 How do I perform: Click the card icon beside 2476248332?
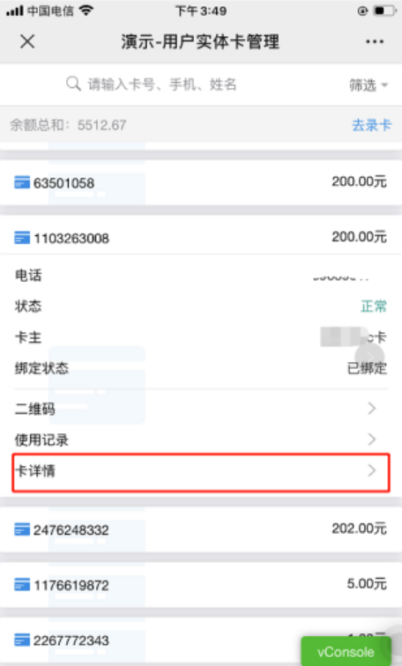pos(22,529)
